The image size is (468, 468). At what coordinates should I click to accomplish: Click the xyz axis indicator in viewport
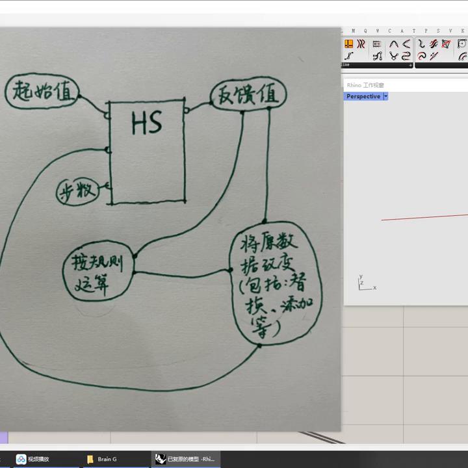point(367,282)
